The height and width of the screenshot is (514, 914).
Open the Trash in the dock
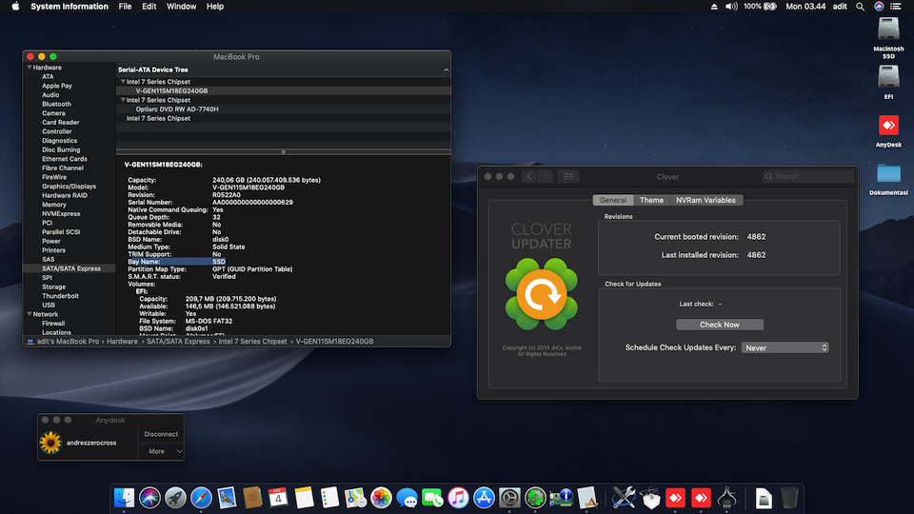coord(789,498)
